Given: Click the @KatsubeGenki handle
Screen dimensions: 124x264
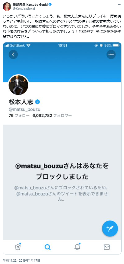Looking at the screenshot, I should [24, 8].
